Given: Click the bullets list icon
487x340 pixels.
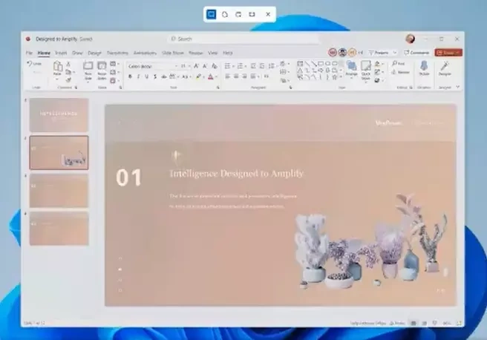Looking at the screenshot, I should 227,66.
